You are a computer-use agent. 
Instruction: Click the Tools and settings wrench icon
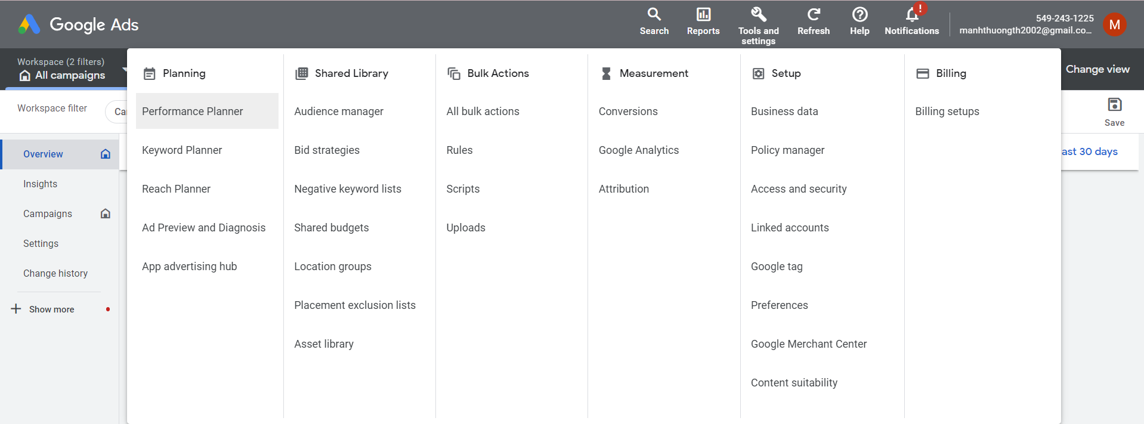click(x=758, y=14)
